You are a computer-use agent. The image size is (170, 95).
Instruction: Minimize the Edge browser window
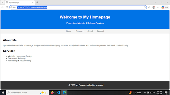point(156,2)
